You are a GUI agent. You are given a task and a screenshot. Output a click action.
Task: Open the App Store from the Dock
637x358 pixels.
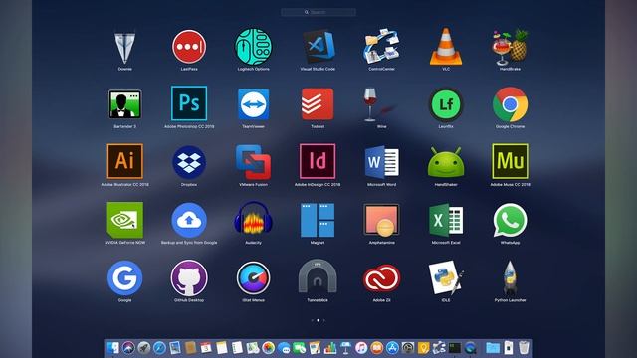392,348
